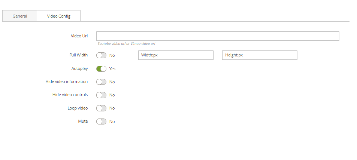357x160 pixels.
Task: Click the Video Url input field
Action: (217, 36)
